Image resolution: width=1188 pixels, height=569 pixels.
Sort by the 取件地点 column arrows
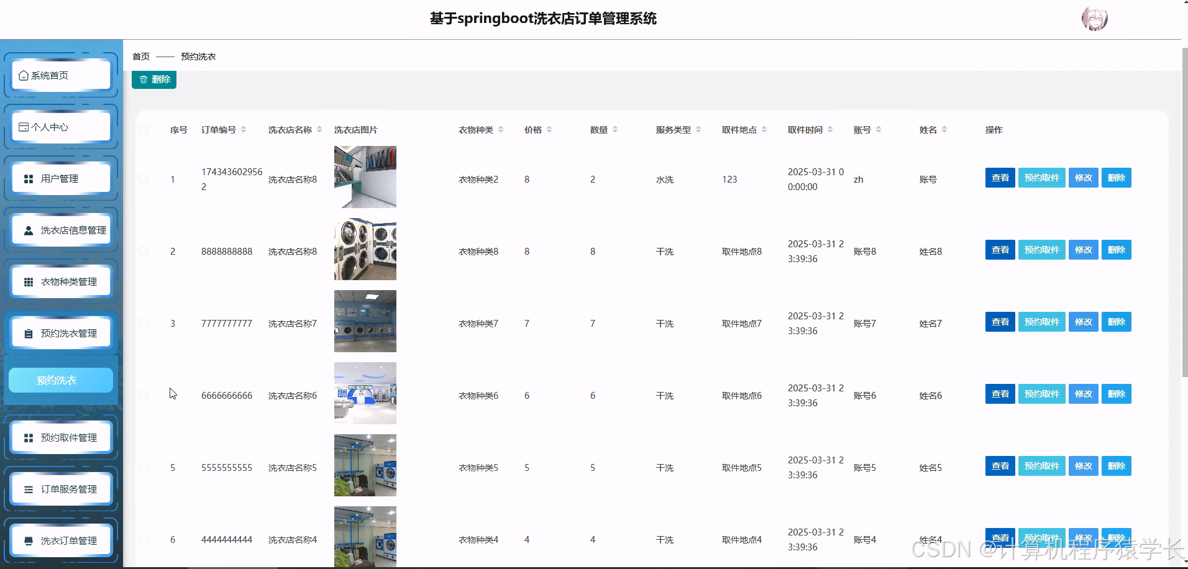pyautogui.click(x=764, y=130)
